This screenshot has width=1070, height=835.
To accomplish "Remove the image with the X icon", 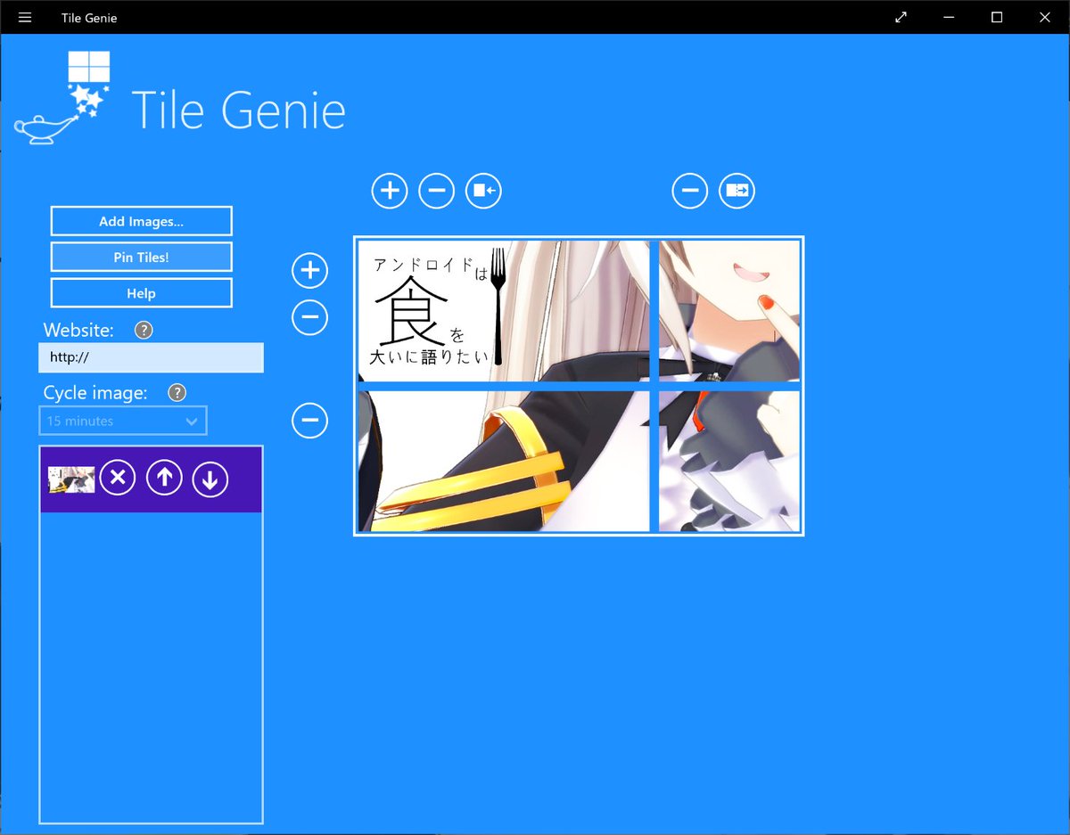I will click(117, 479).
